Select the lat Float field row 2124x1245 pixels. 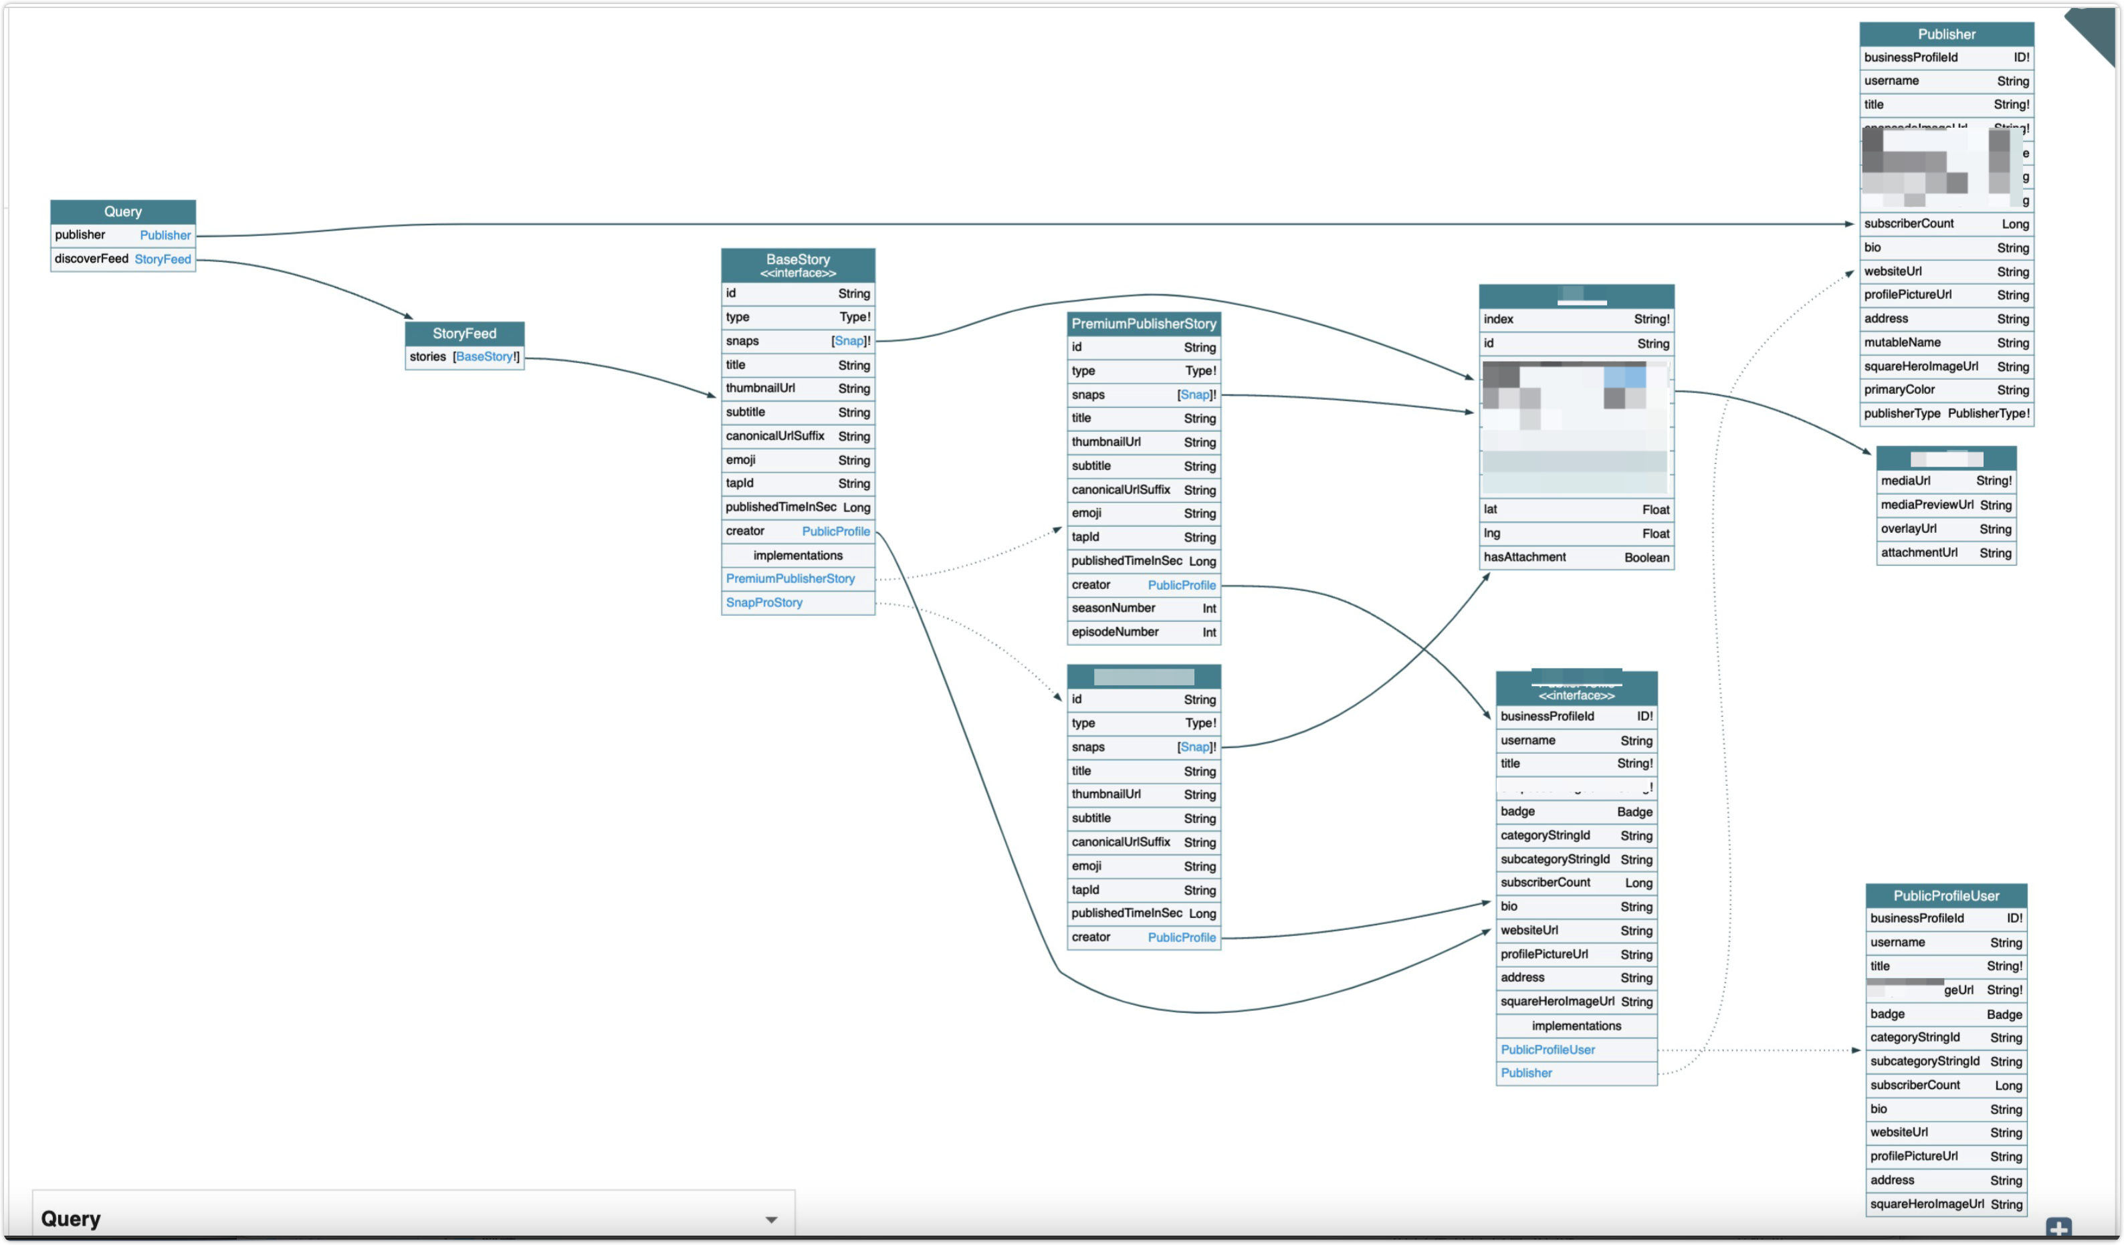(x=1576, y=510)
